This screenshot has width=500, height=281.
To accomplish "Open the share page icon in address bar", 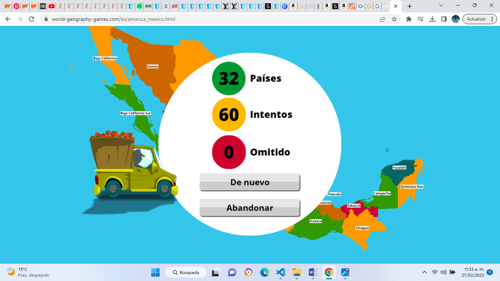I will point(383,19).
